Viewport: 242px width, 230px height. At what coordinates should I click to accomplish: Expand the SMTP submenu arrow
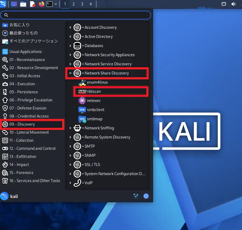[70, 146]
